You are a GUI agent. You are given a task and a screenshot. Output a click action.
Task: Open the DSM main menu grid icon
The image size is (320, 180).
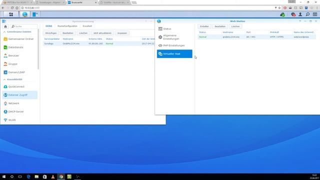(x=11, y=14)
